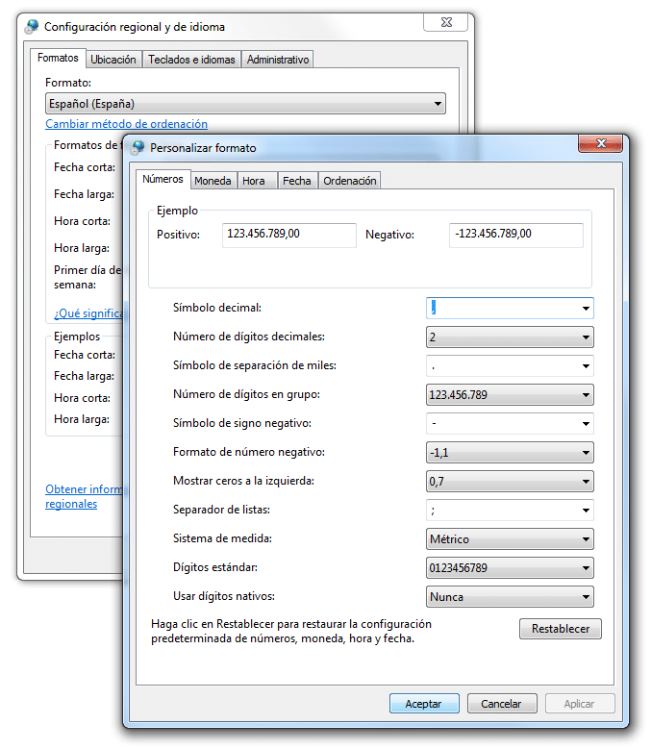
Task: Switch to Teclados e idiomas tab
Action: click(191, 60)
